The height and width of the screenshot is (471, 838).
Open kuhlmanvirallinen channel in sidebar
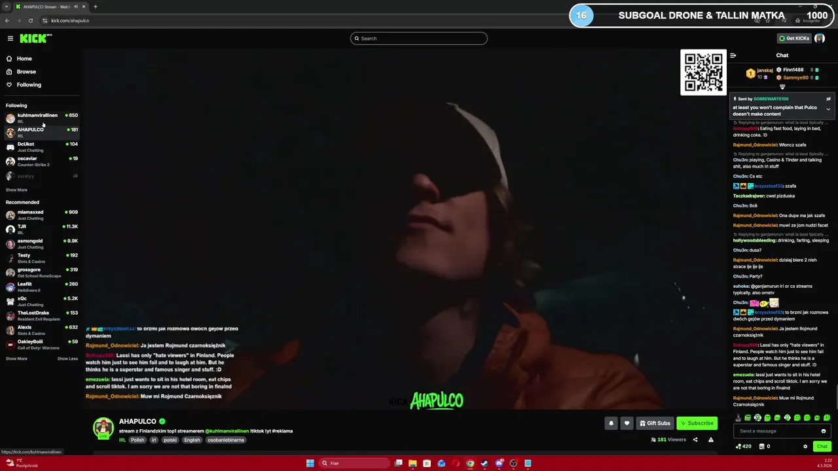point(41,118)
